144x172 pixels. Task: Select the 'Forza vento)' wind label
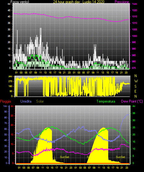click(x=20, y=2)
